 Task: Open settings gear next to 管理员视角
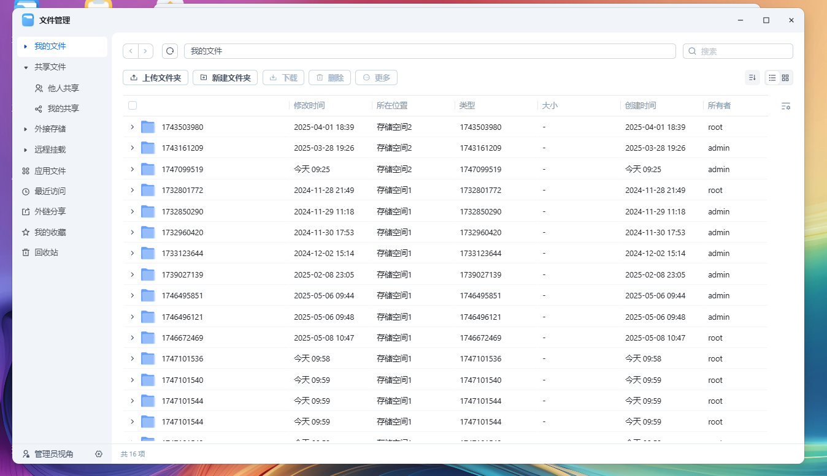point(99,454)
